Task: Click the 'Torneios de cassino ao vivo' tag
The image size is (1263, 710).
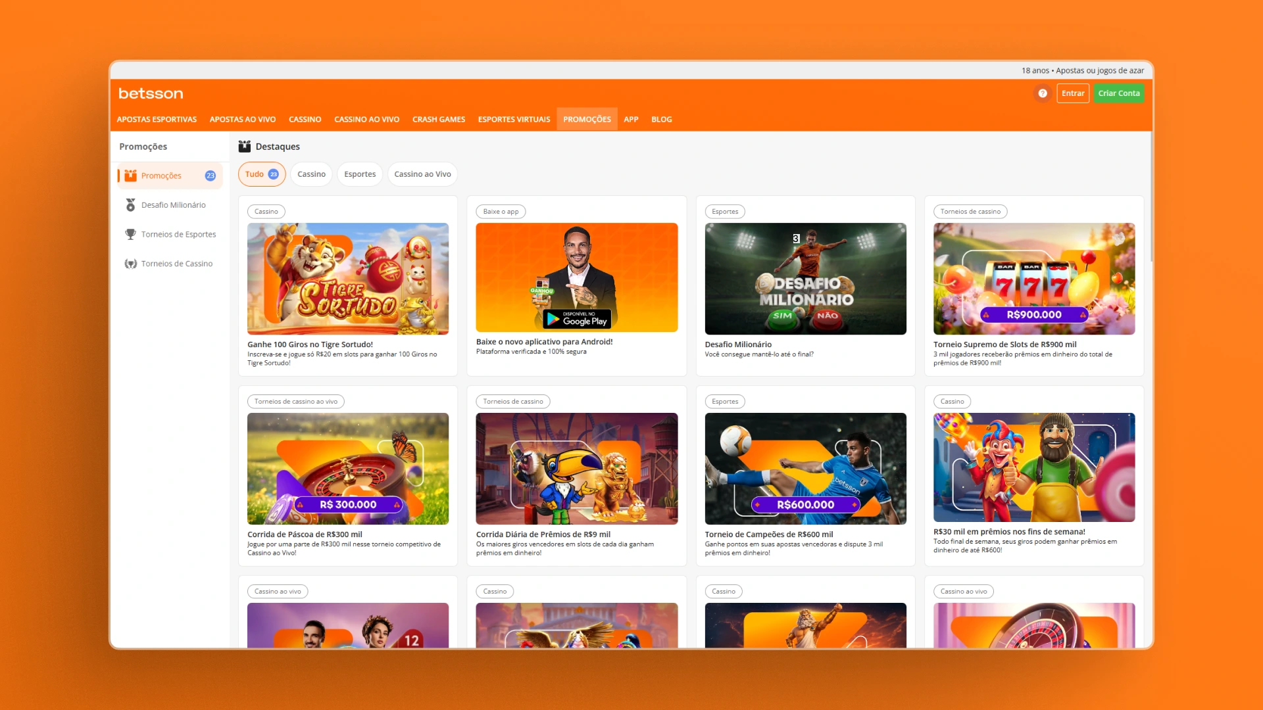Action: pos(296,402)
